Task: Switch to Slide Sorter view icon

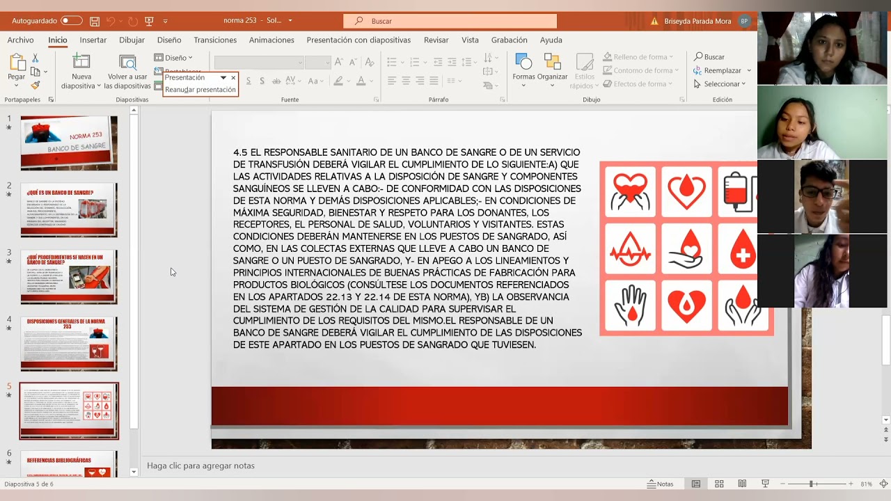Action: [x=719, y=484]
